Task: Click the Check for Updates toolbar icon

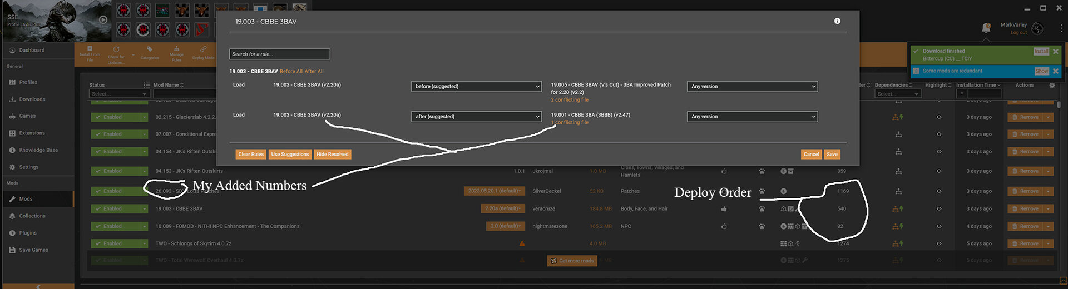Action: point(116,55)
